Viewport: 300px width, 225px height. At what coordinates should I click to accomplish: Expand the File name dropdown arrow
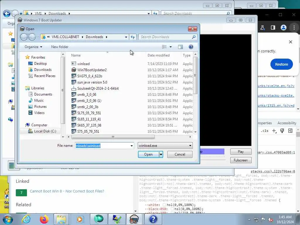132,146
